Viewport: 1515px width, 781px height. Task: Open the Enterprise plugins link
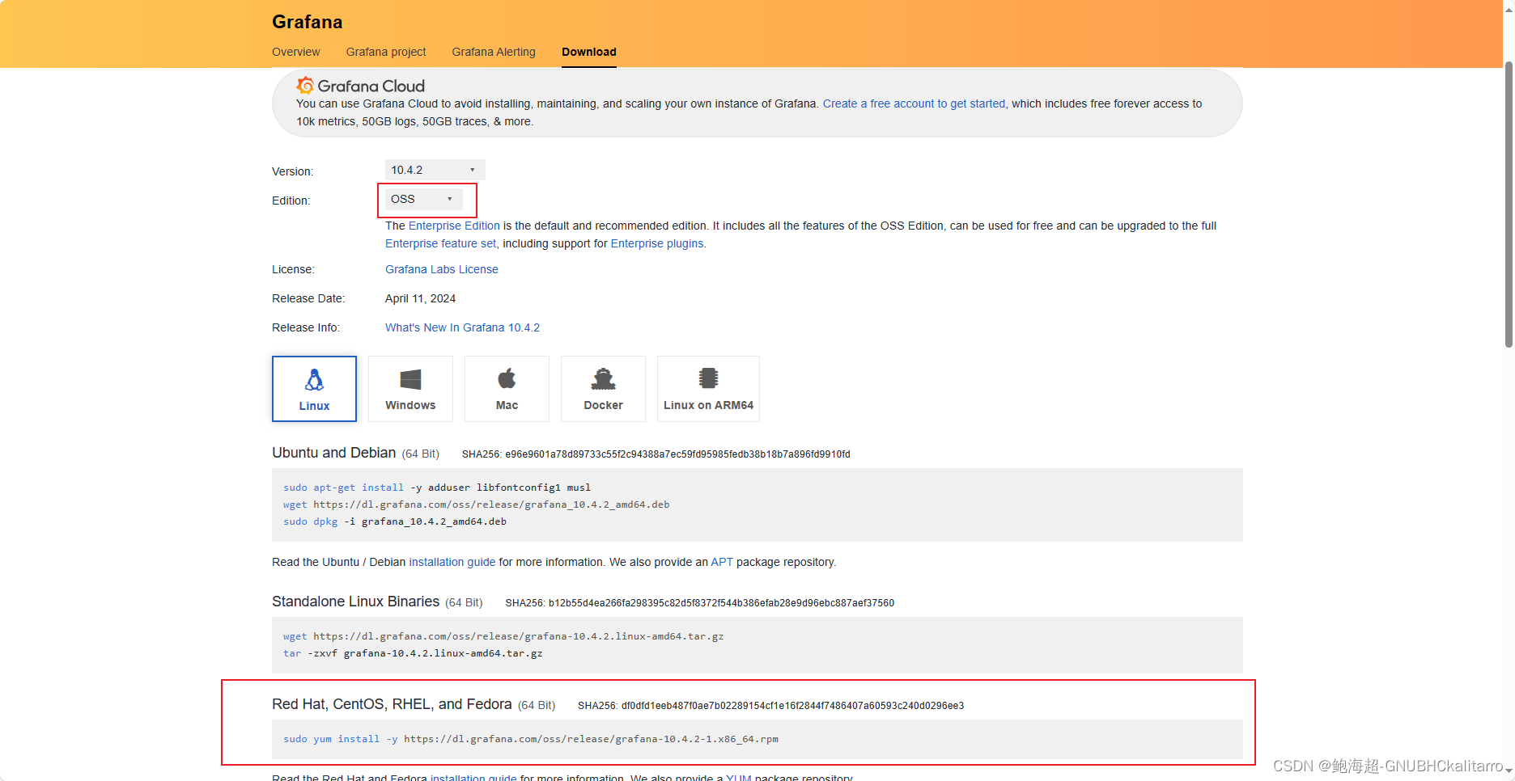tap(657, 243)
